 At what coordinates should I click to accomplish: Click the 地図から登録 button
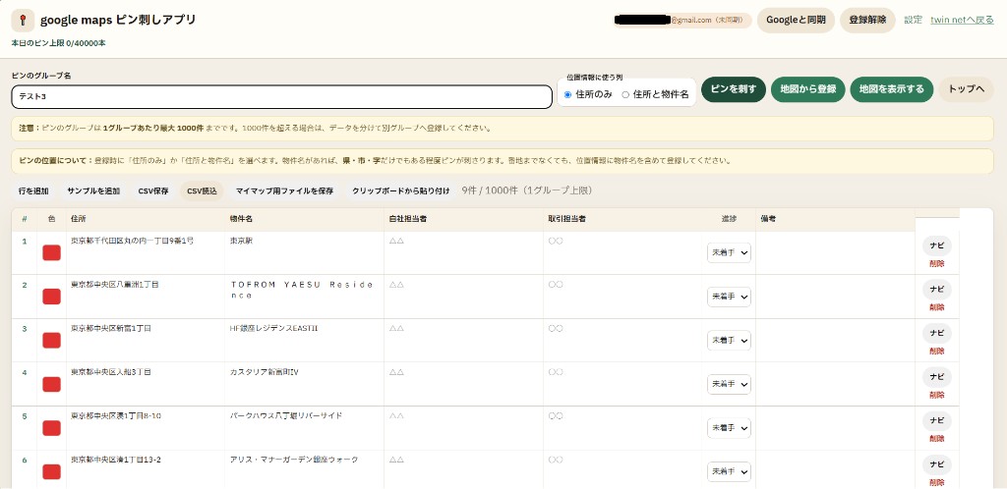(x=808, y=89)
